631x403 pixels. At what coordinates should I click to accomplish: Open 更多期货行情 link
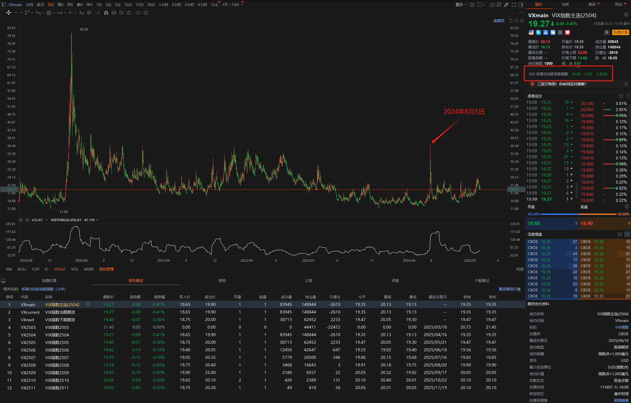point(509,289)
